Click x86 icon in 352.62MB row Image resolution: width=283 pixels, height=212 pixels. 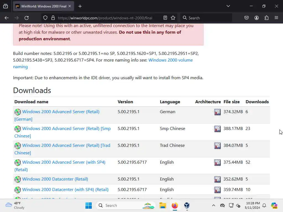point(217,179)
